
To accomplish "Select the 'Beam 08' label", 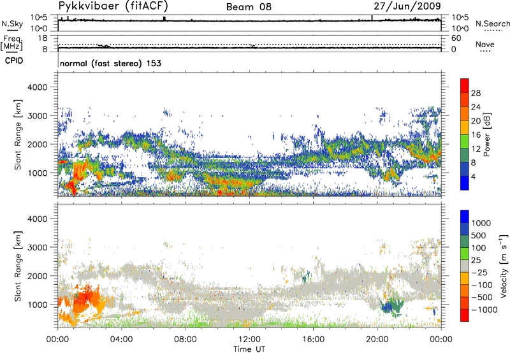I will [x=249, y=7].
